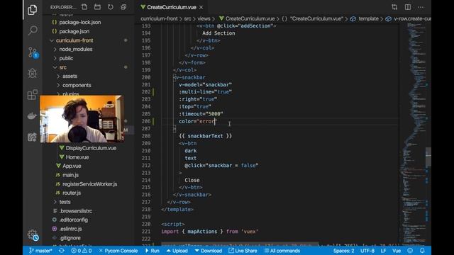Synchronize changes from the status bar
This screenshot has height=255, width=454.
(62, 251)
